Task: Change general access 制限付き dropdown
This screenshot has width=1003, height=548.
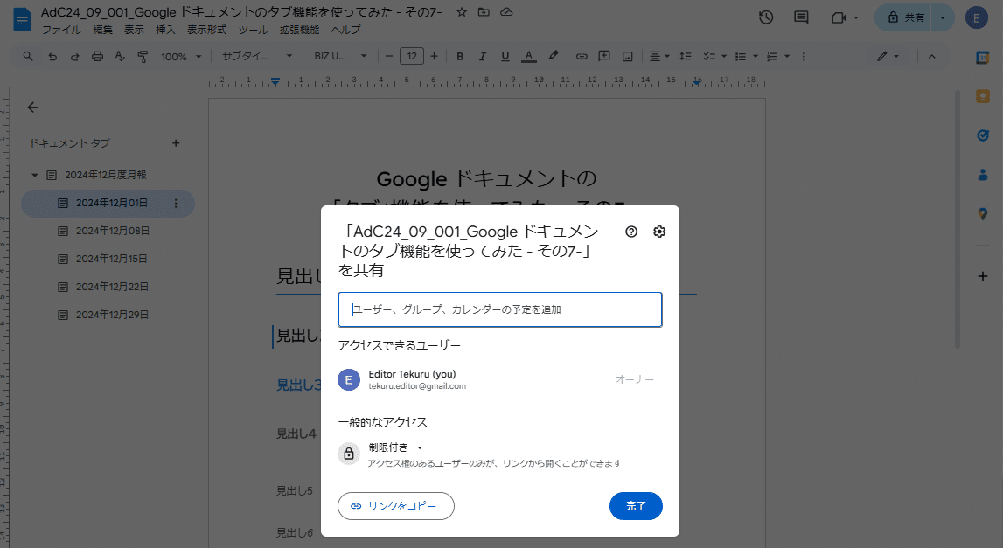Action: click(395, 447)
